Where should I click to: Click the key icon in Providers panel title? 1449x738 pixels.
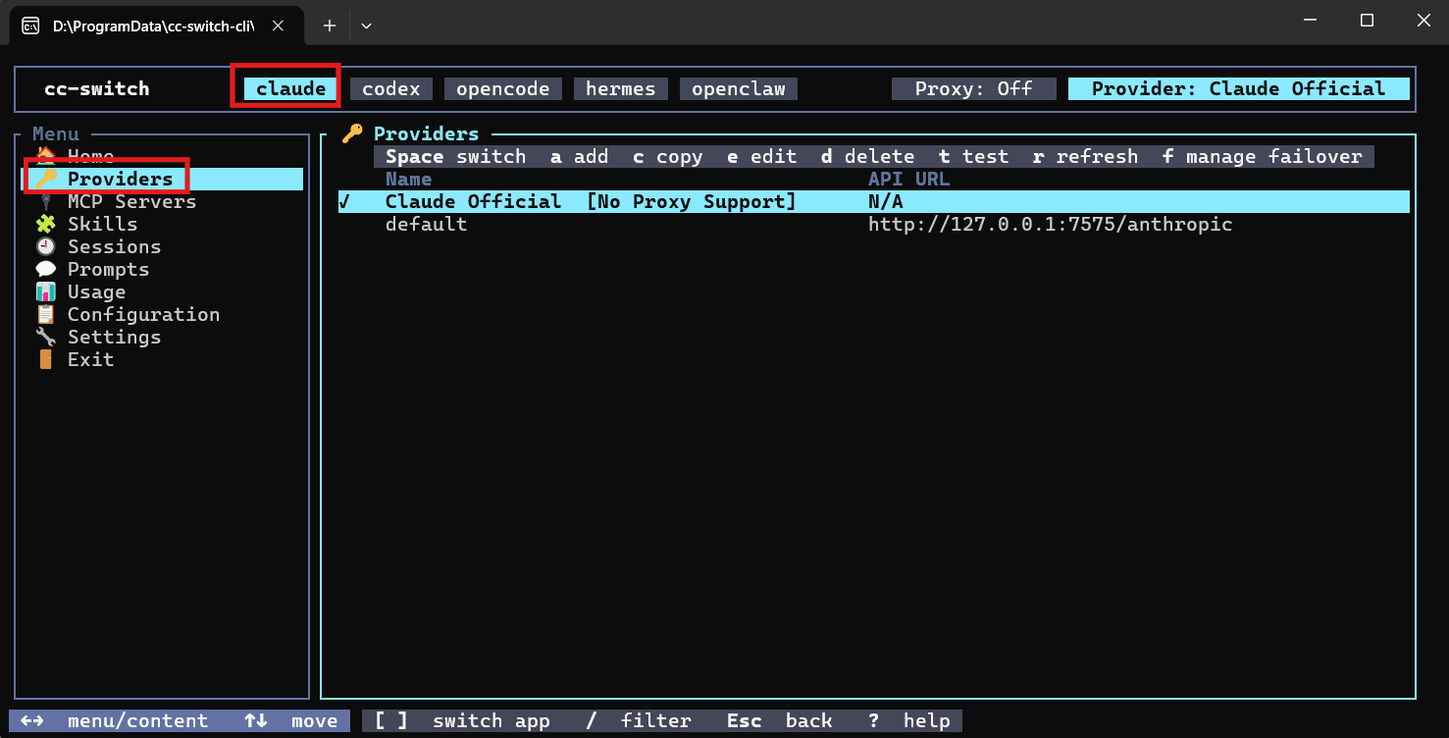click(x=352, y=133)
